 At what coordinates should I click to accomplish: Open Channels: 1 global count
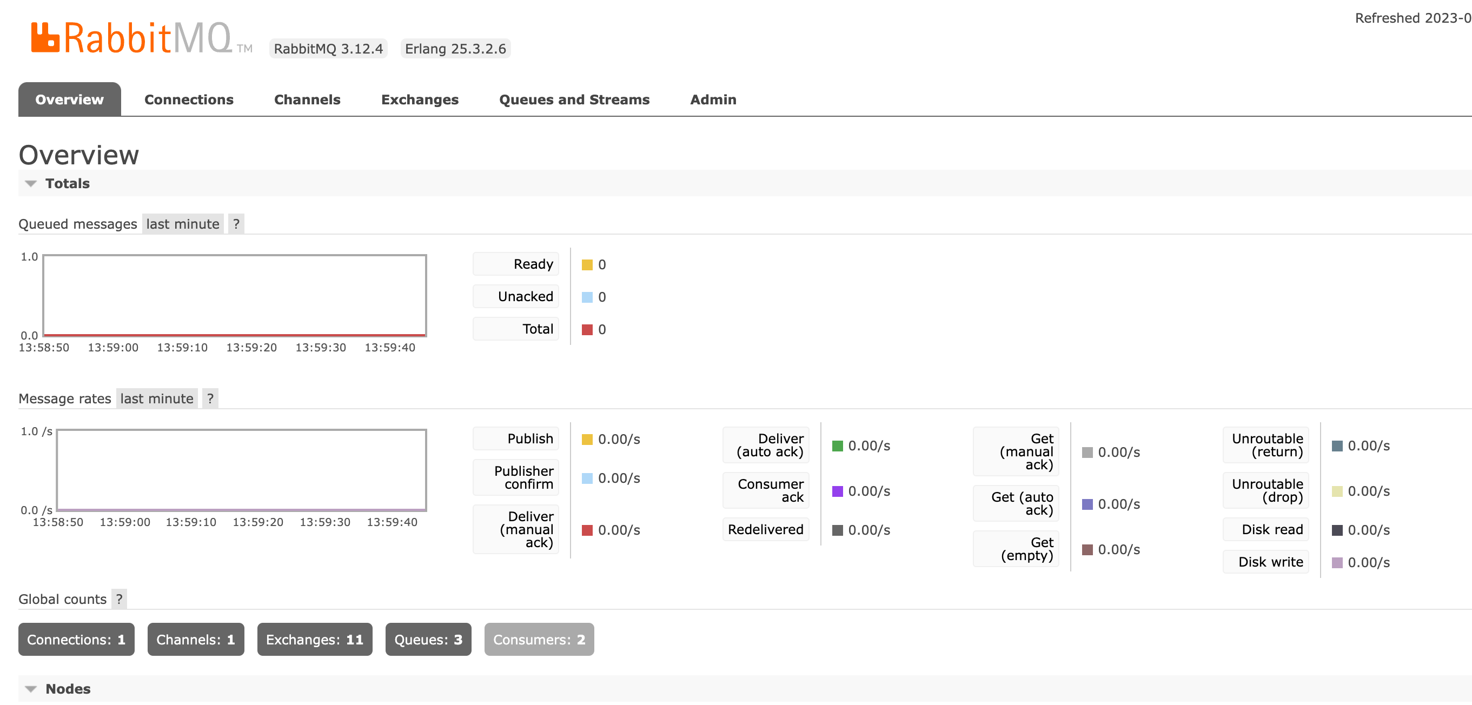pos(195,639)
